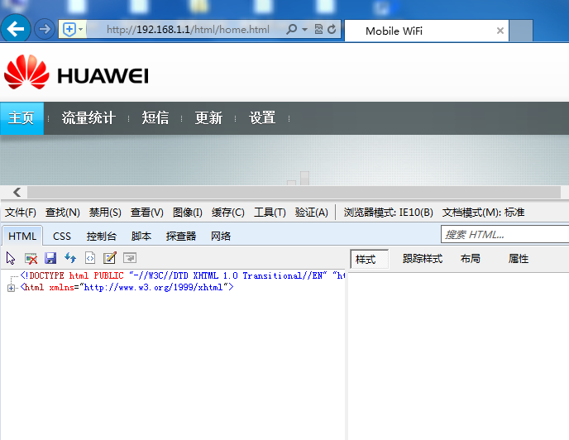Click the address bar search magnifier icon
The height and width of the screenshot is (440, 569).
292,30
